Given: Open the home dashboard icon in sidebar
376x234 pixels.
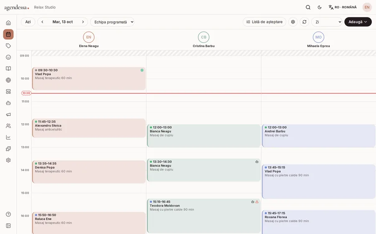Looking at the screenshot, I should click(x=8, y=23).
